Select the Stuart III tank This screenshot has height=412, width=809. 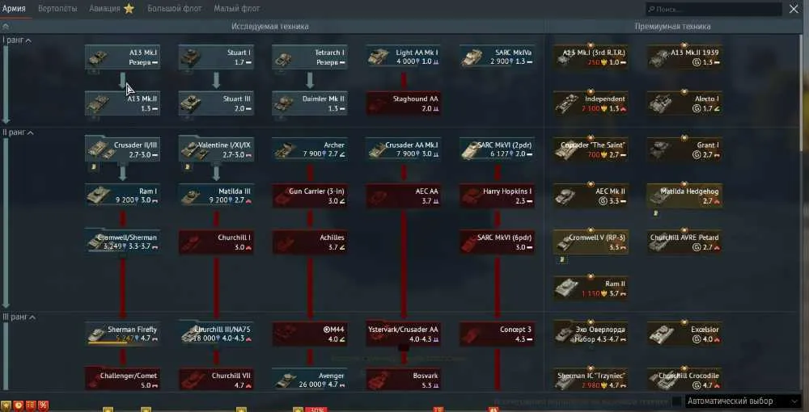[x=216, y=103]
